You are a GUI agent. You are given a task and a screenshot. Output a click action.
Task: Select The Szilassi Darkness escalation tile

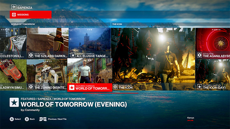coord(48,43)
